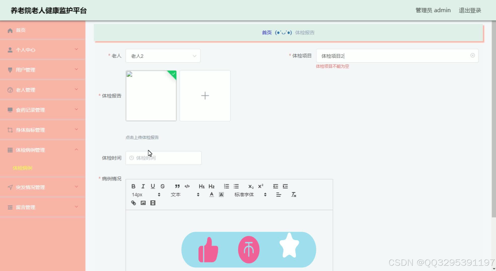Apply superscript formatting
The width and height of the screenshot is (496, 271).
(x=261, y=186)
